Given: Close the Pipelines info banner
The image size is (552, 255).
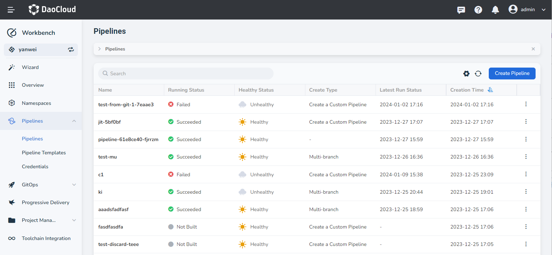Looking at the screenshot, I should tap(533, 49).
